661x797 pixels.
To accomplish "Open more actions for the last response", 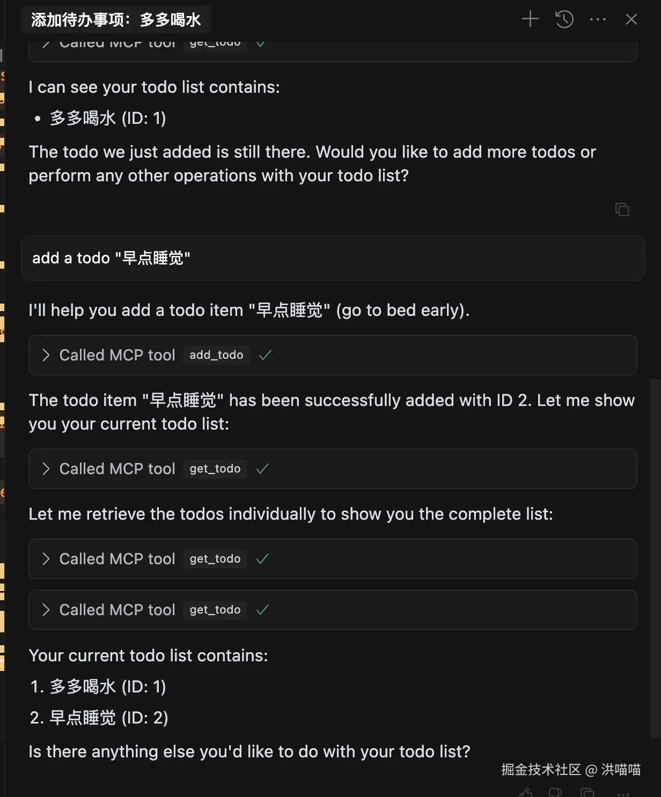I will pos(622,793).
